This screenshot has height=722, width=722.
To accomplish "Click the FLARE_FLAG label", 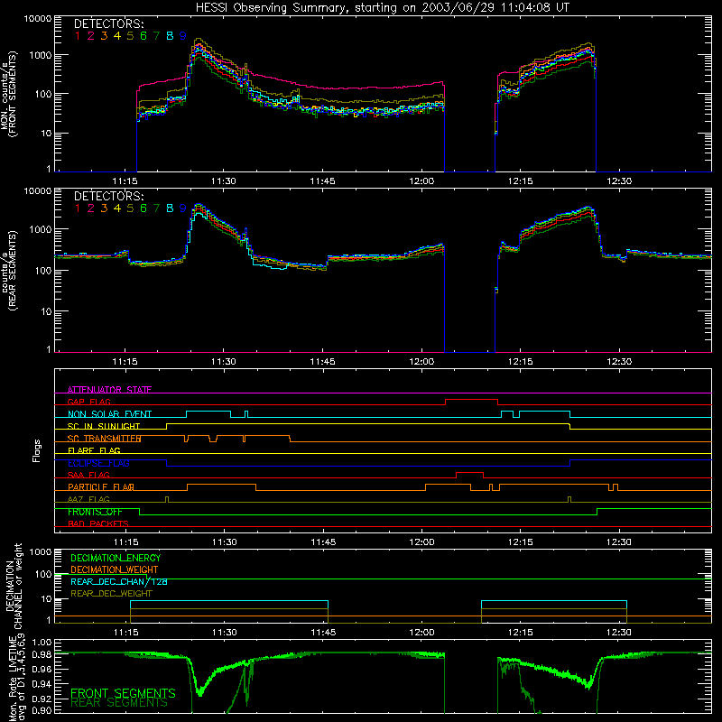I will point(94,450).
